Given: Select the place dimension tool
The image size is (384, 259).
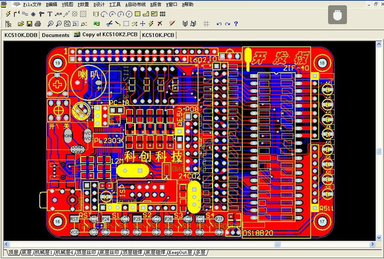Looking at the screenshot, I should tap(67, 14).
